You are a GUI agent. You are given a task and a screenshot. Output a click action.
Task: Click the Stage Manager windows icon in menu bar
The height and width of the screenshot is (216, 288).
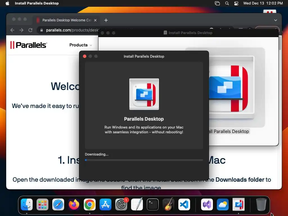pyautogui.click(x=217, y=3)
